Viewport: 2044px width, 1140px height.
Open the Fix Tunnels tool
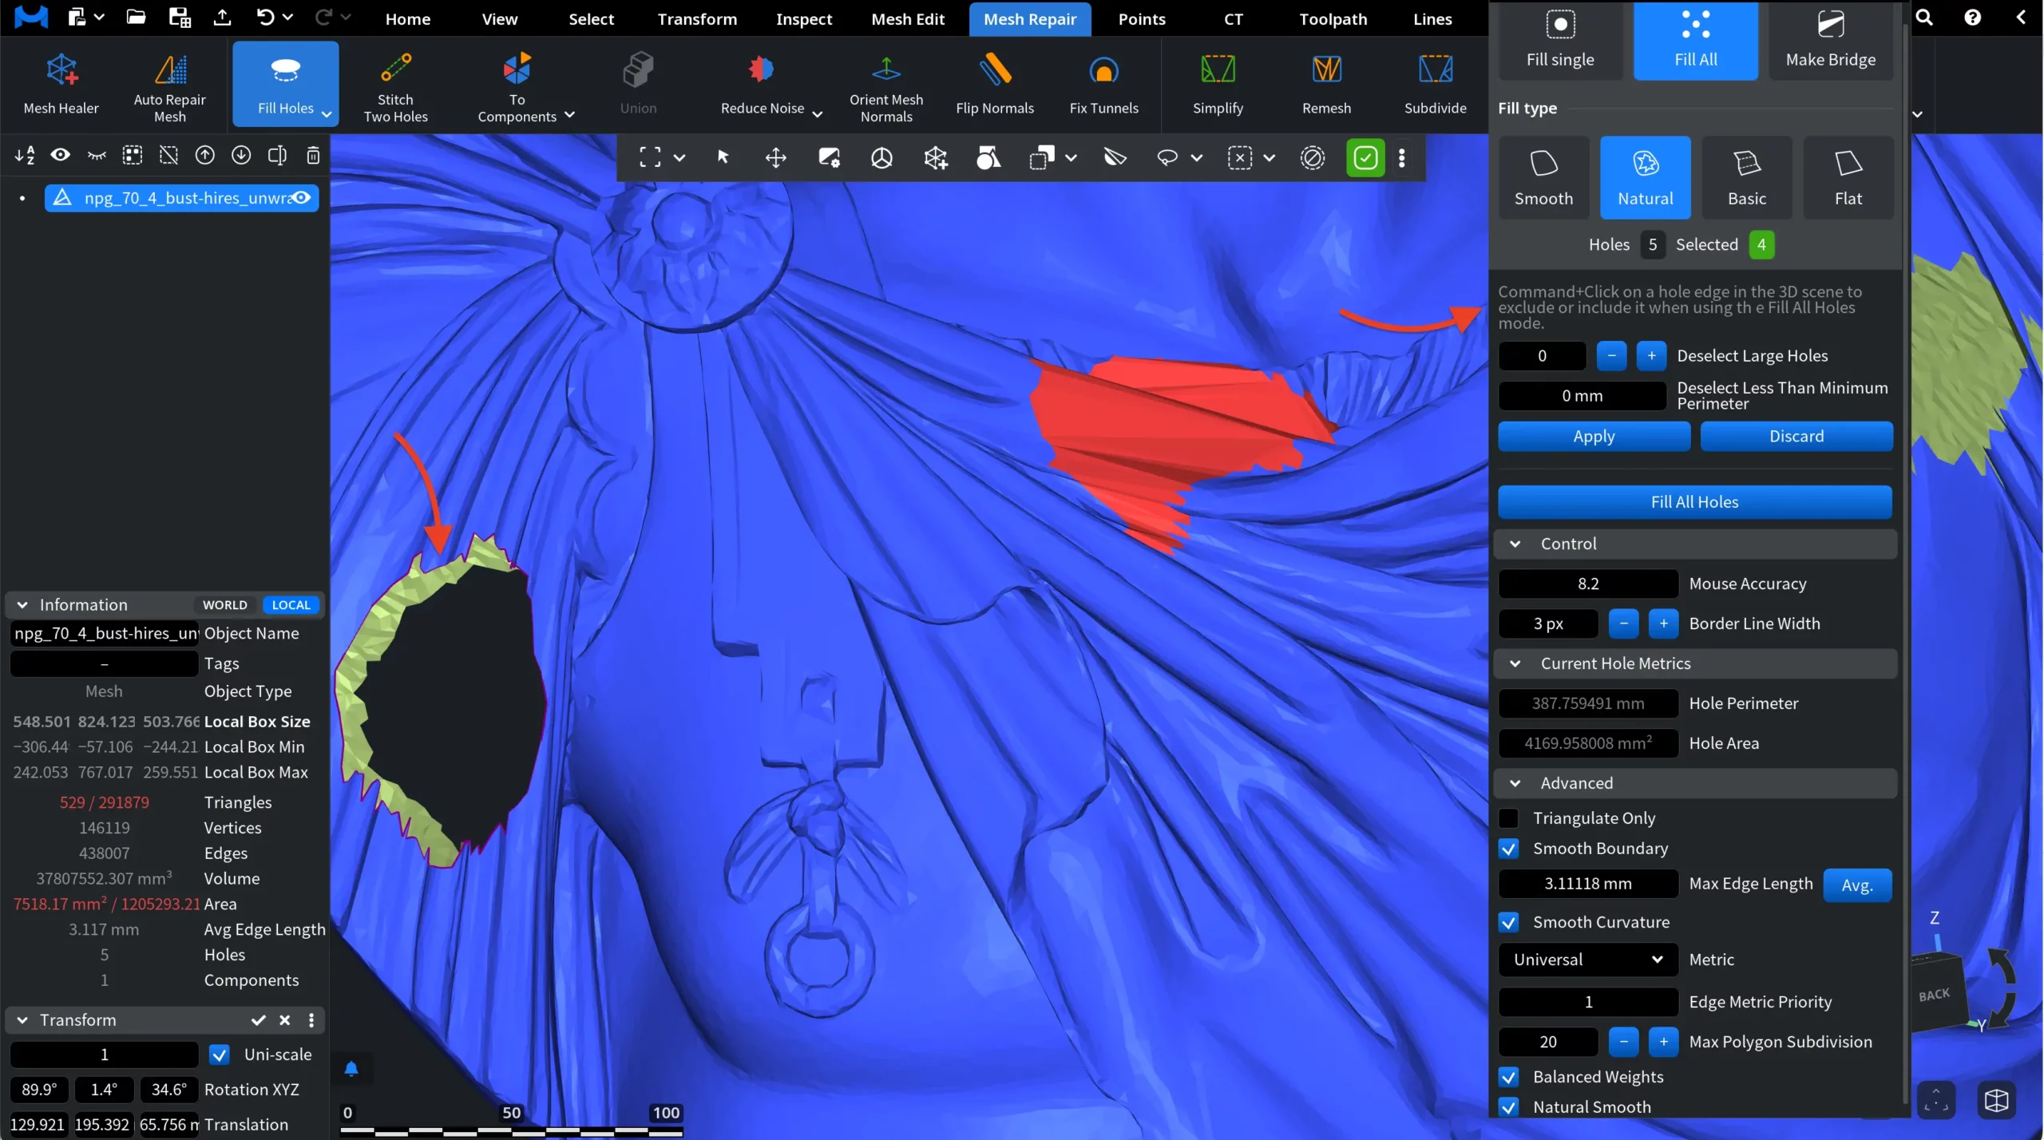pos(1103,72)
